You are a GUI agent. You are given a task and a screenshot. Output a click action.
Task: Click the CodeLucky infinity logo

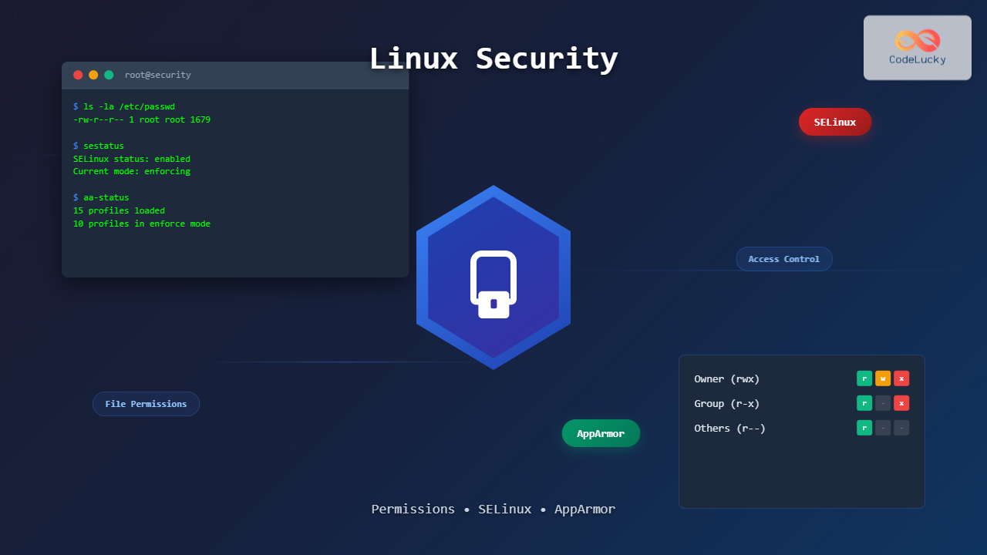click(917, 40)
